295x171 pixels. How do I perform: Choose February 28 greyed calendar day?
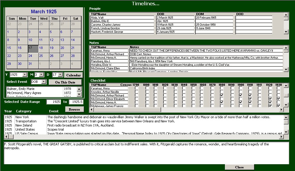[76, 25]
